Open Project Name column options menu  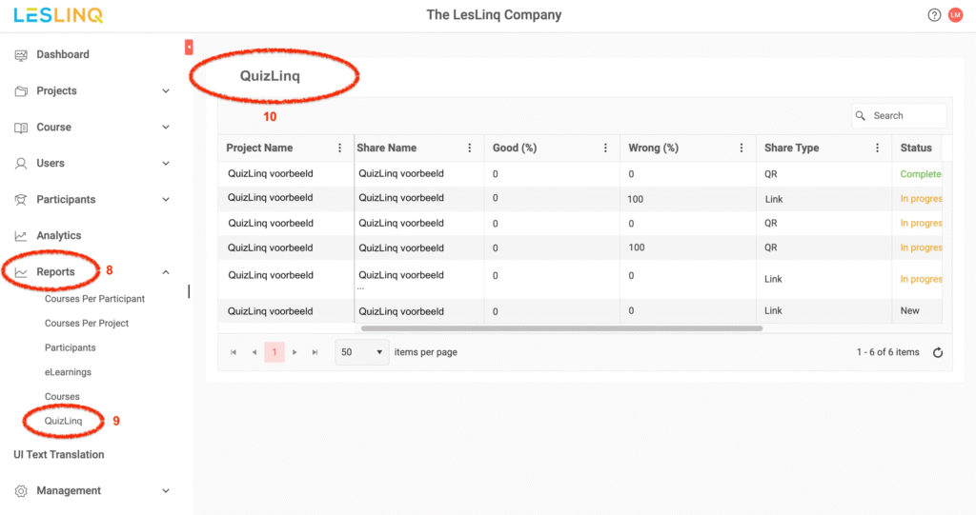[x=340, y=149]
